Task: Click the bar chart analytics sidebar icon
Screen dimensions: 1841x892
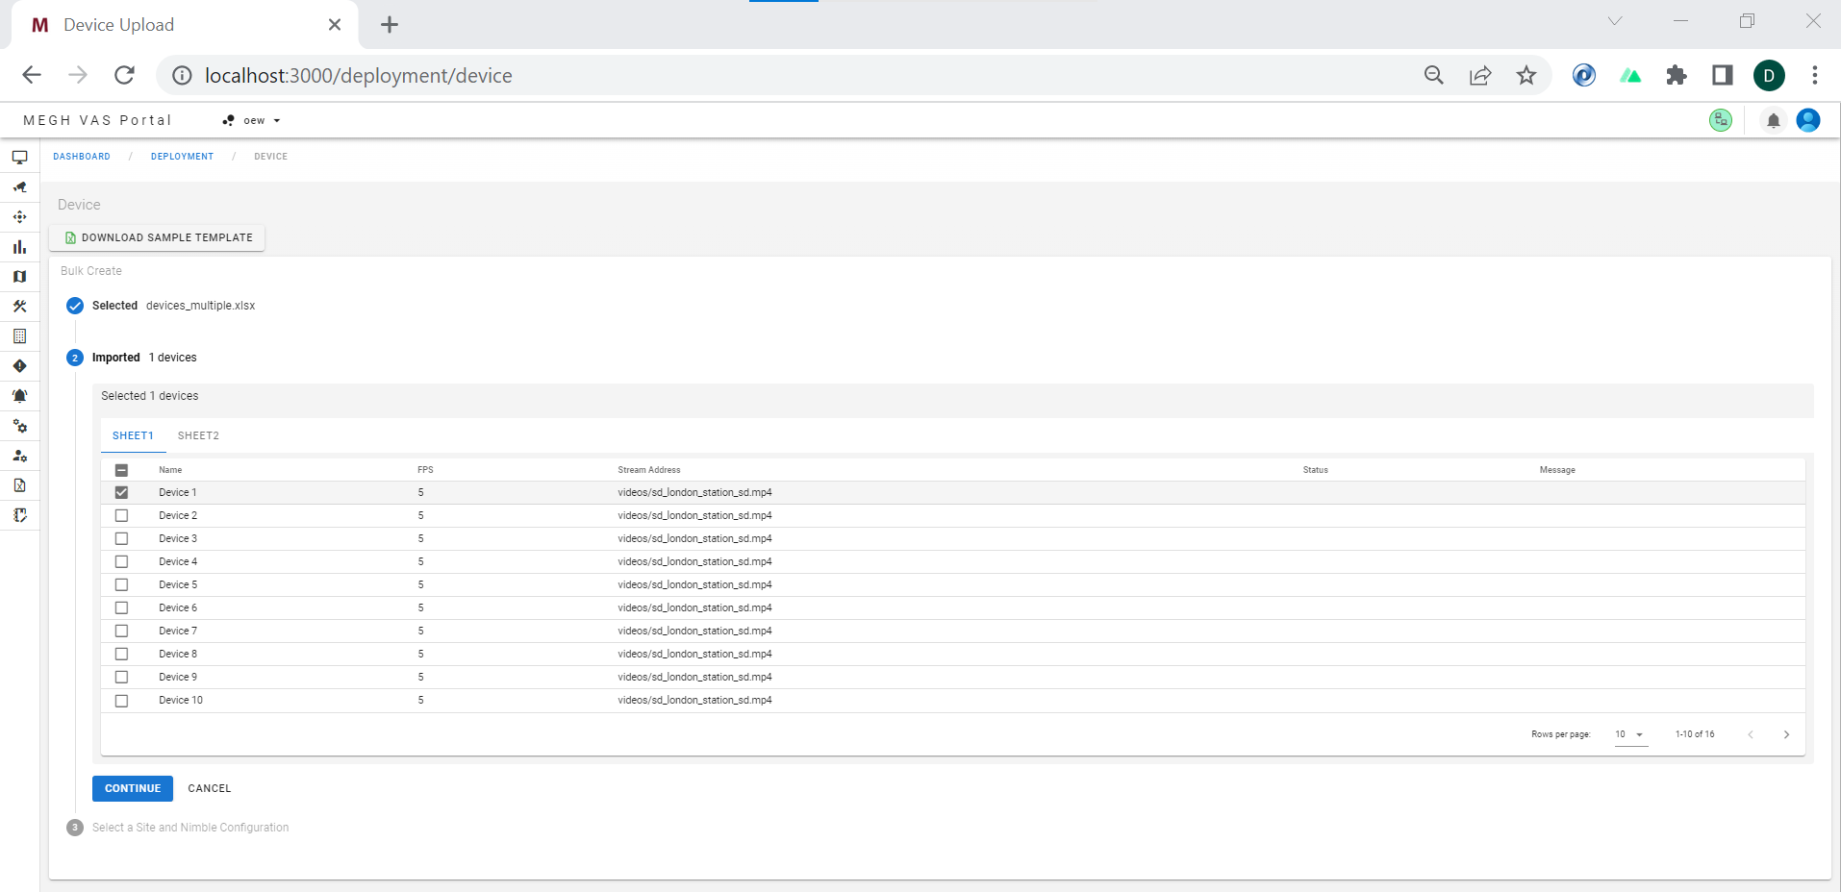Action: 19,247
